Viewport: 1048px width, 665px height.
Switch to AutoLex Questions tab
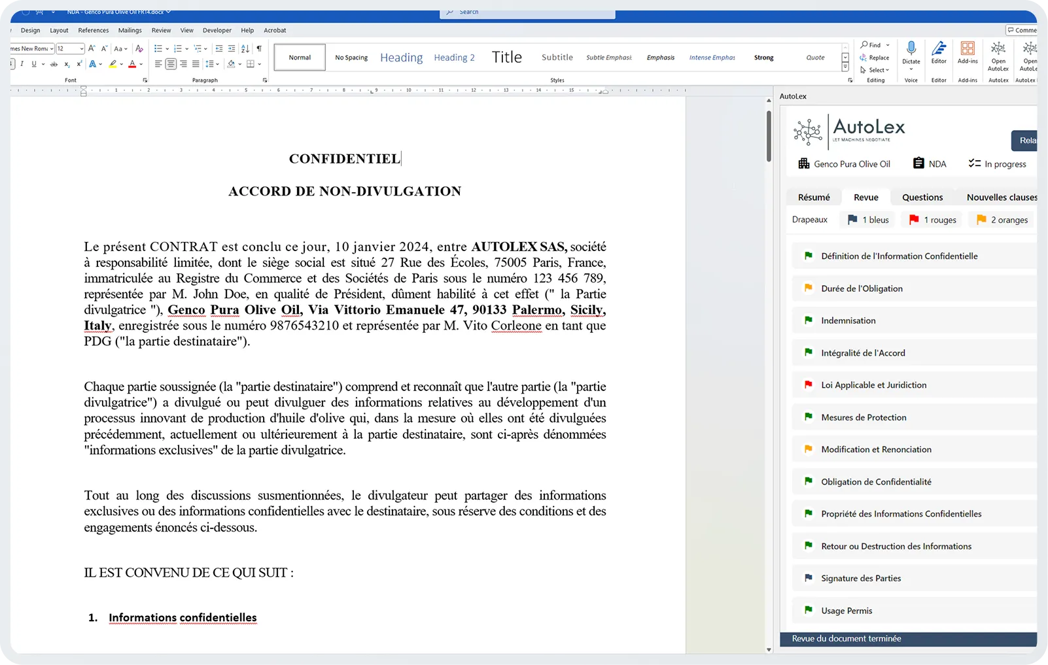click(922, 197)
